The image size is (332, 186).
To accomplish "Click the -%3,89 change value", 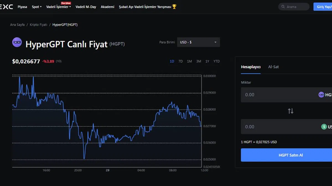I will tap(48, 61).
